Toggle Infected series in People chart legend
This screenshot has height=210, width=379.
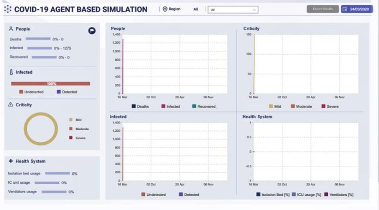coord(171,106)
